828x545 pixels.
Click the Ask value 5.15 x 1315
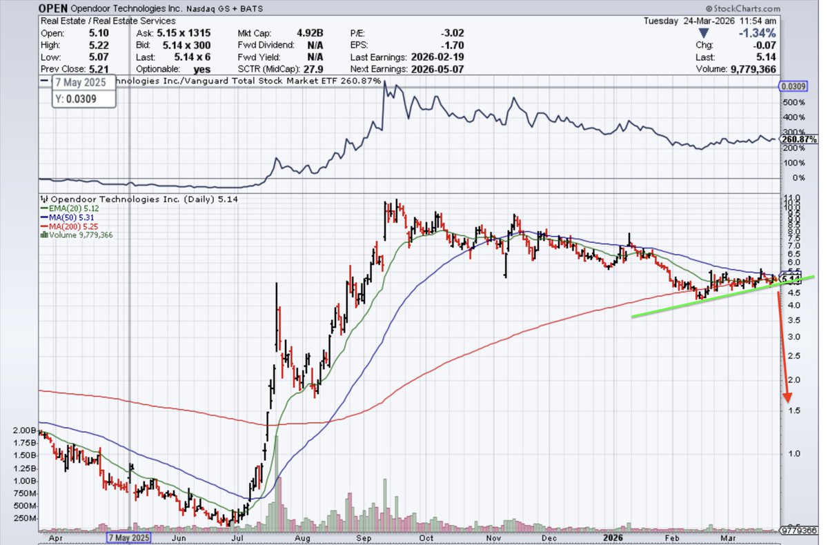pos(185,32)
